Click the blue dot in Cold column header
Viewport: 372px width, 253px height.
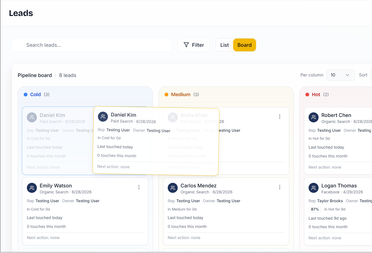(25, 94)
